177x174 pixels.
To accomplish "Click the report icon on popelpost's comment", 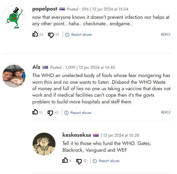I will pos(67,35).
